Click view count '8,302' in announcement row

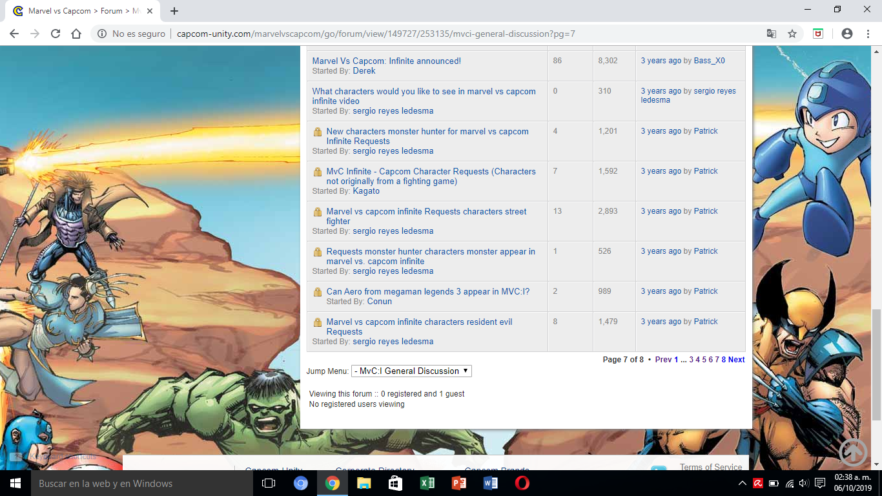pos(608,61)
